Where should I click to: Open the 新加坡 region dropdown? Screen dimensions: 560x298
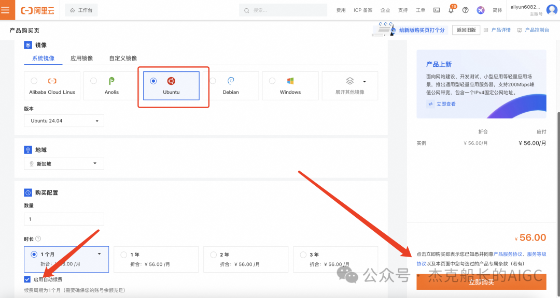click(64, 163)
